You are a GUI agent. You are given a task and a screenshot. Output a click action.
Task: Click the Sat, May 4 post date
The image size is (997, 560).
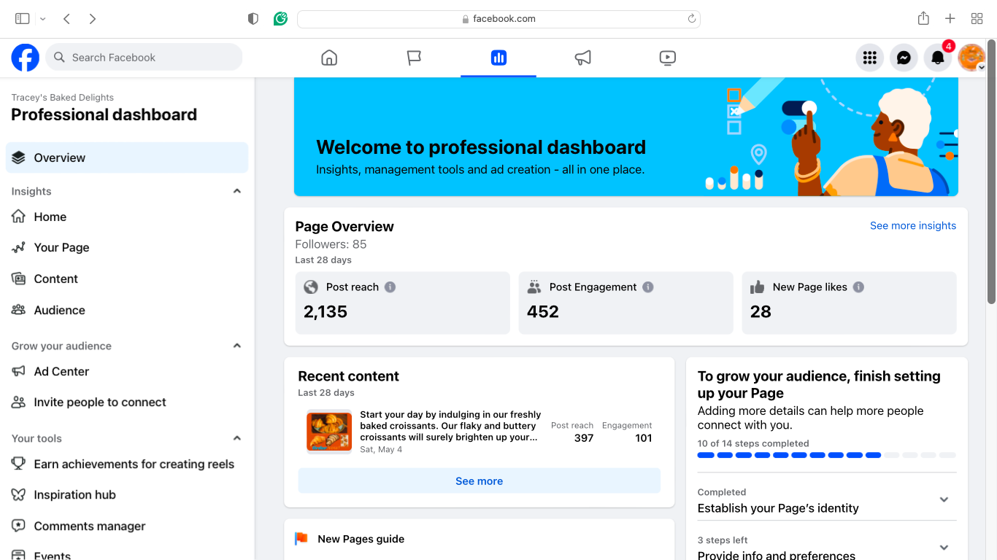(381, 450)
